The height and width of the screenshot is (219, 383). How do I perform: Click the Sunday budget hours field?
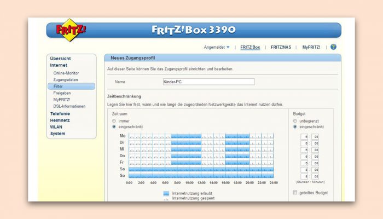304,176
